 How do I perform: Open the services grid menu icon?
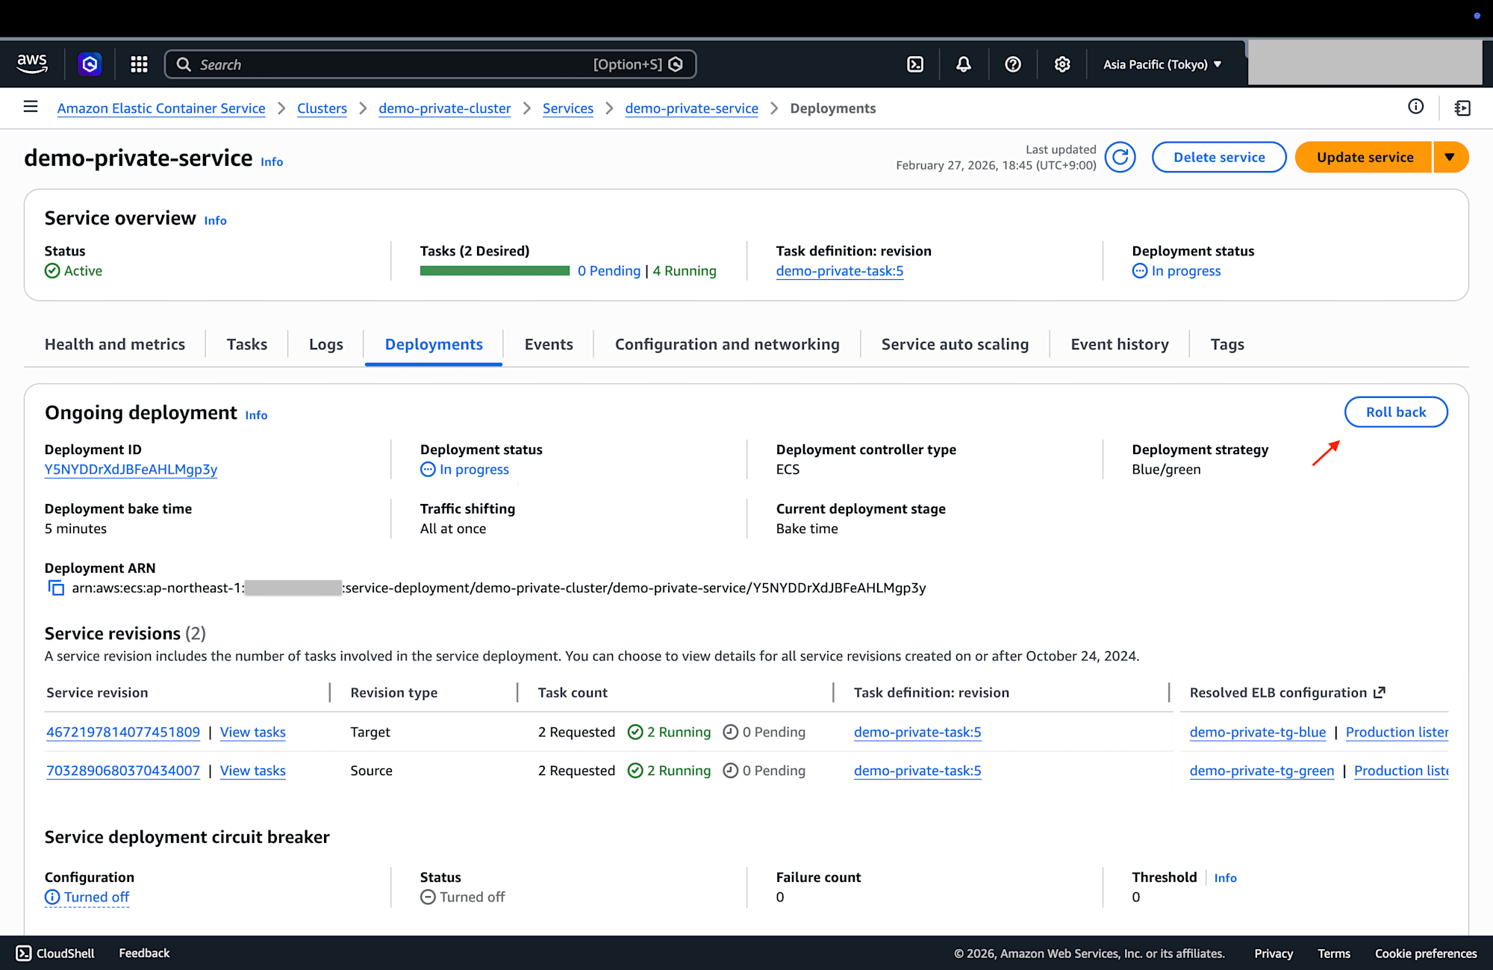click(139, 64)
